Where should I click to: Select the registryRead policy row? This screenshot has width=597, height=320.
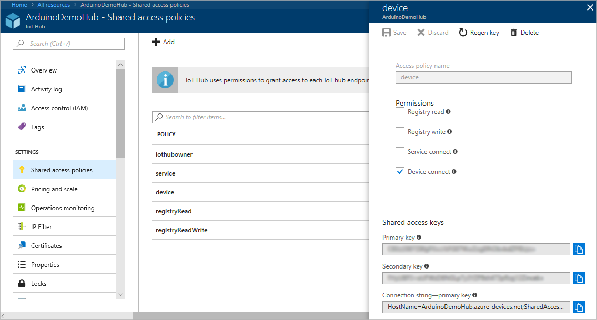[x=260, y=211]
